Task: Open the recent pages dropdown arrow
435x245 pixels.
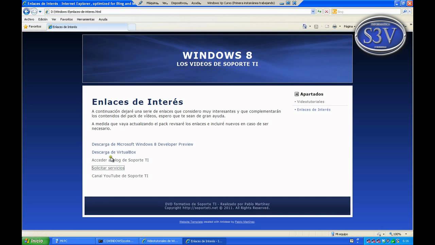Action: point(40,12)
